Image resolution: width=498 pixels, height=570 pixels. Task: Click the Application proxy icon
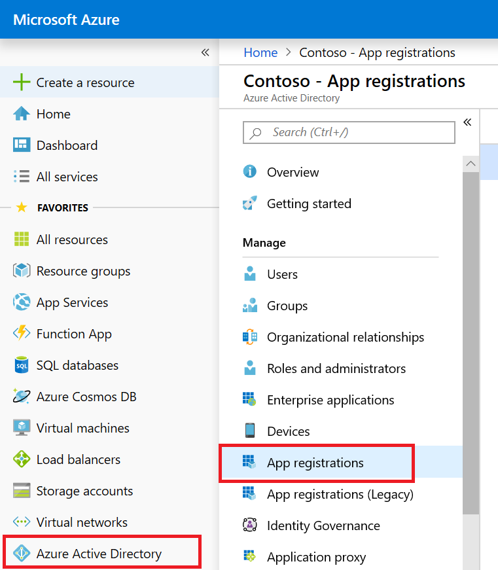250,556
